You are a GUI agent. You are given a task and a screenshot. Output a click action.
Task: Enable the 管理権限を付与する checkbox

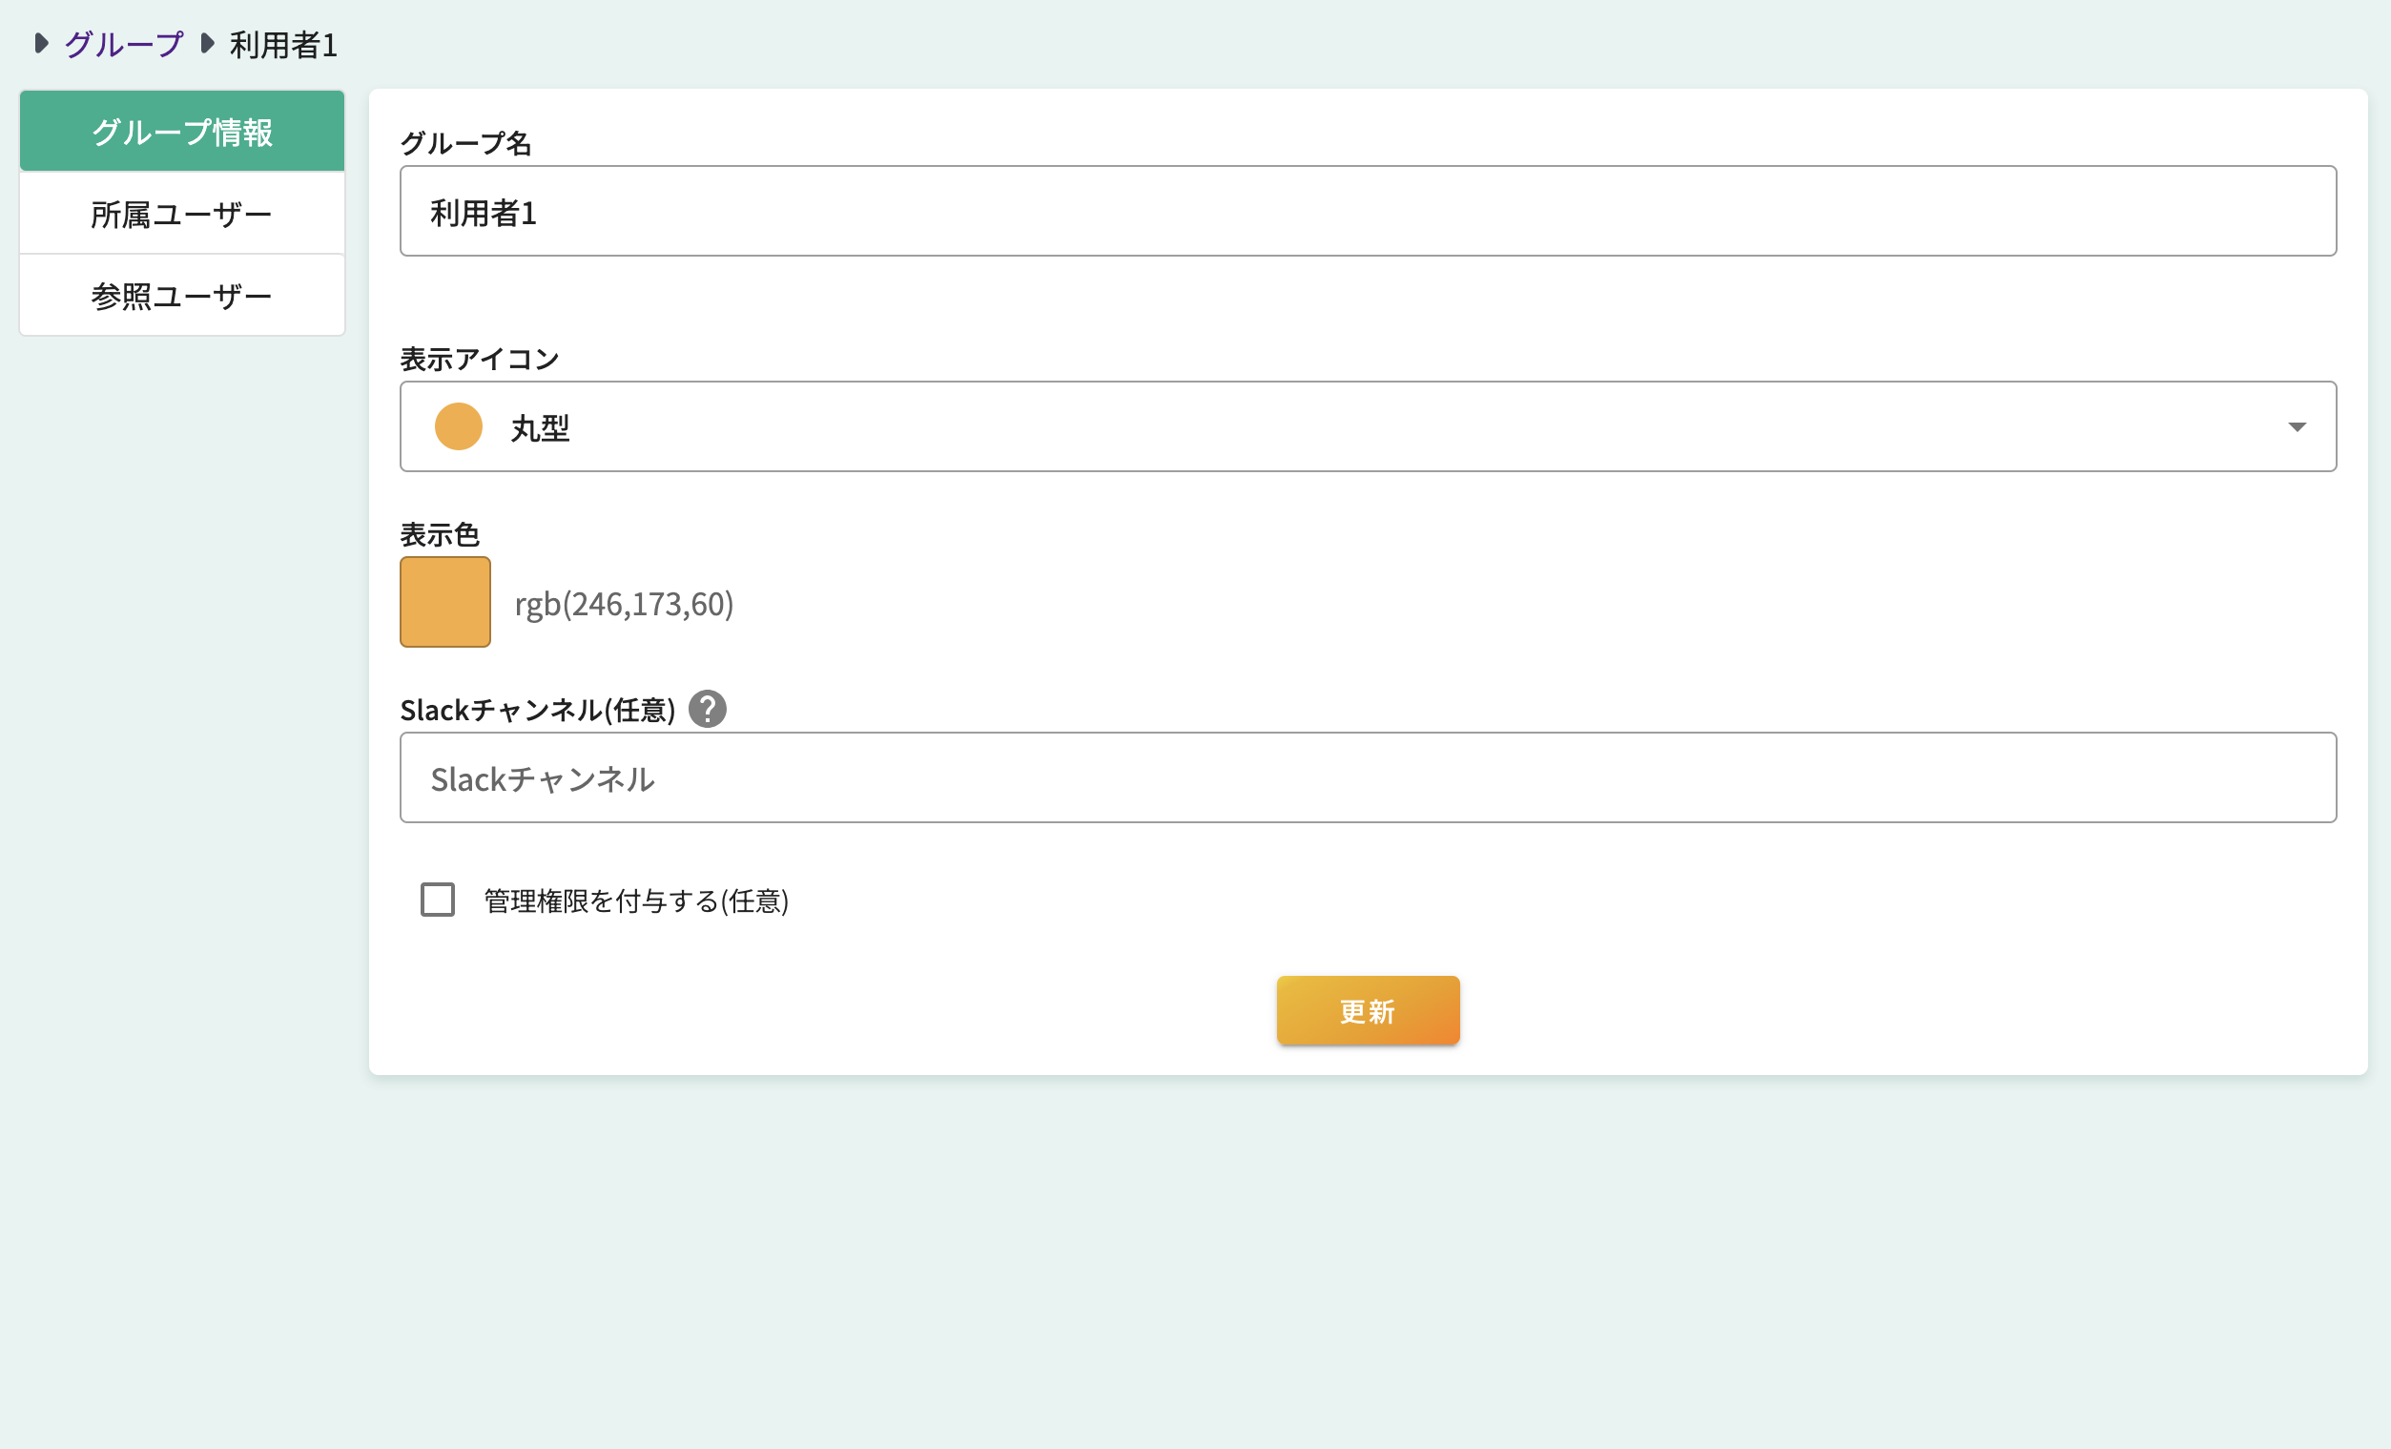(438, 900)
